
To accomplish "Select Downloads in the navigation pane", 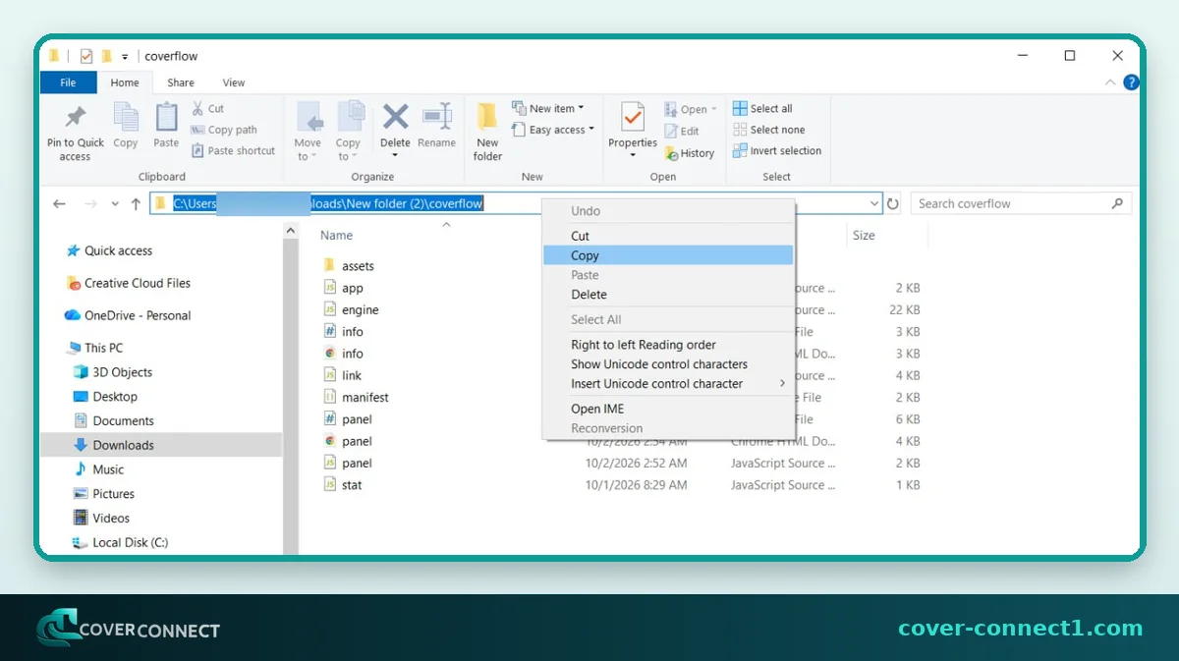I will 124,445.
